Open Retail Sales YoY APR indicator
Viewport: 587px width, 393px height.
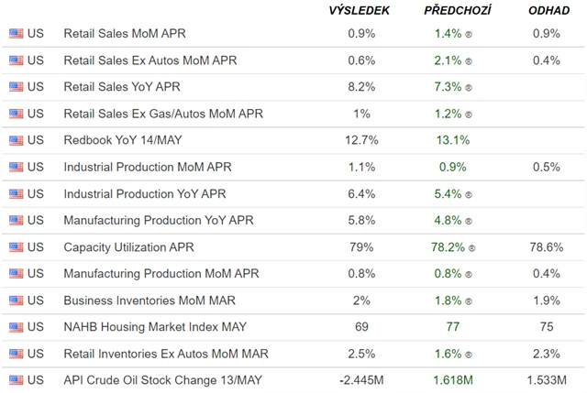(124, 87)
